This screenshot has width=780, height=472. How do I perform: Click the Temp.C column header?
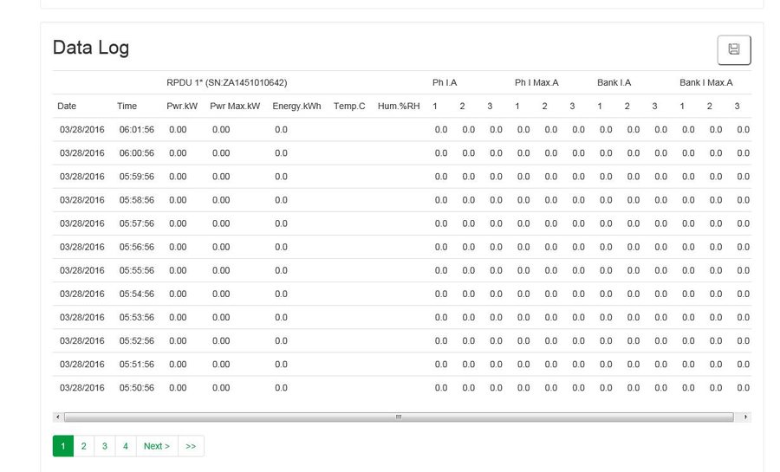[349, 107]
